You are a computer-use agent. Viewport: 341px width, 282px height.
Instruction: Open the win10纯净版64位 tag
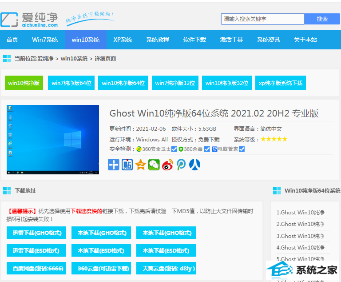123,83
